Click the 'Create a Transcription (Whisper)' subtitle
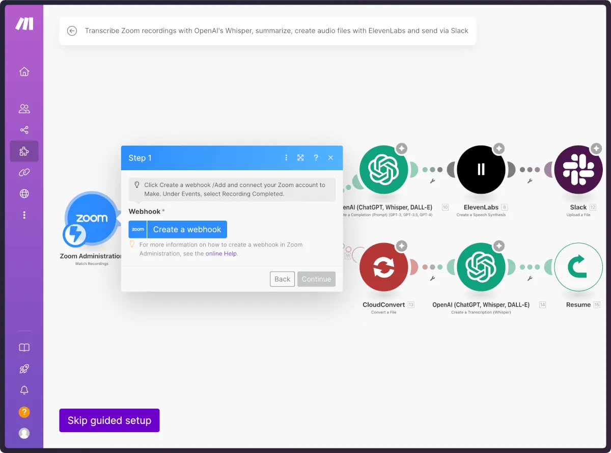The height and width of the screenshot is (453, 611). (x=481, y=312)
